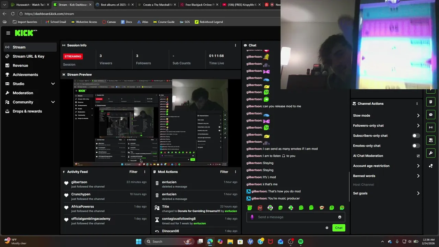Image resolution: width=439 pixels, height=247 pixels.
Task: Open AI Chat Moderation external link
Action: 418,156
